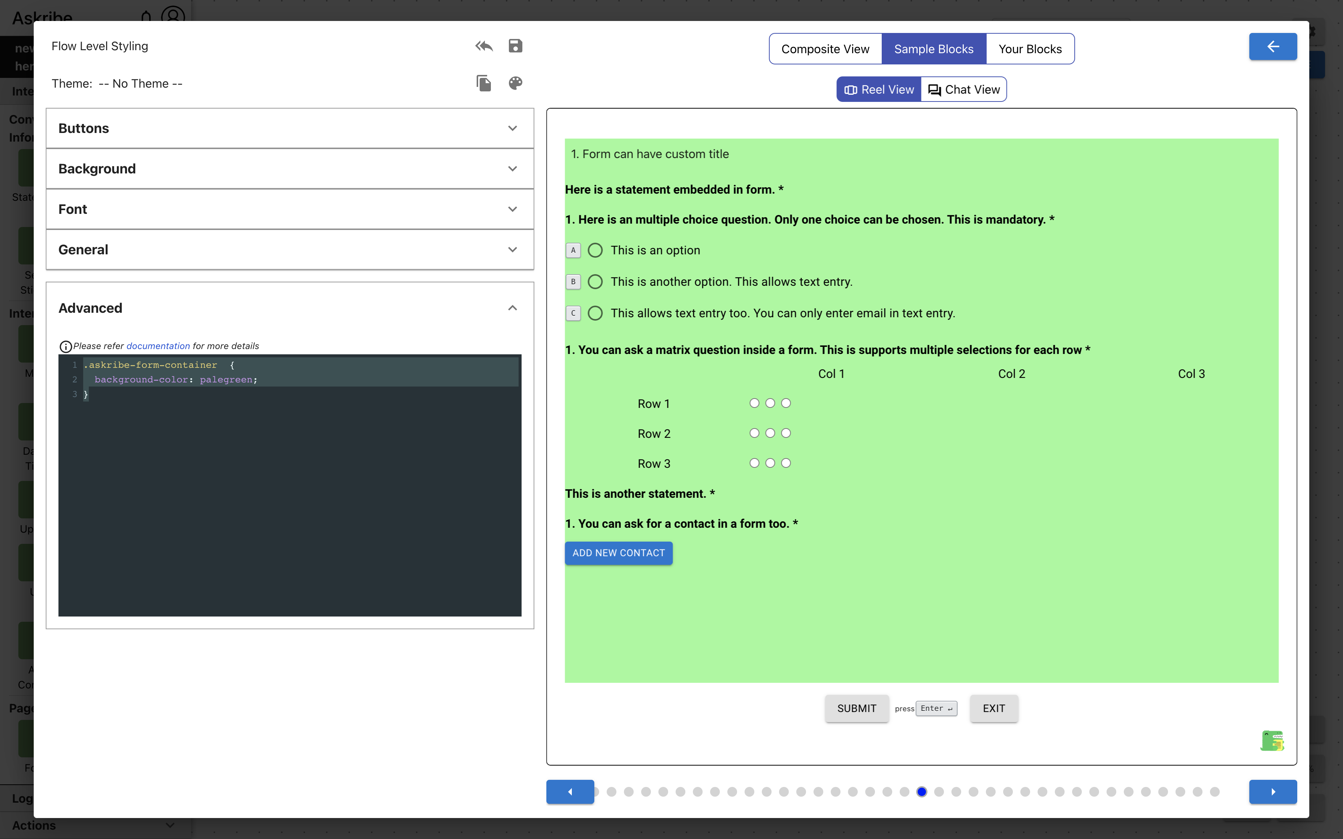Screen dimensions: 1343x839
Task: Select option B allowing text entry
Action: coord(595,282)
